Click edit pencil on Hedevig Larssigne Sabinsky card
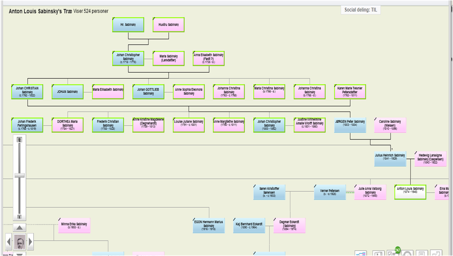 click(x=416, y=153)
